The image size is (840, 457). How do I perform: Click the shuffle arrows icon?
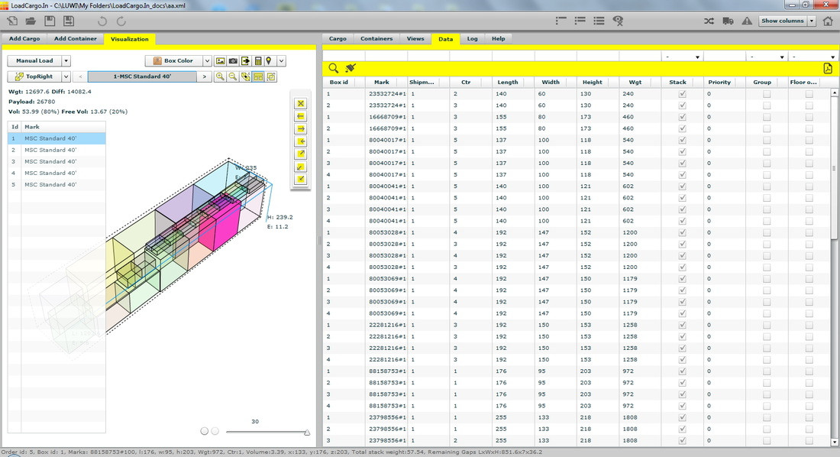708,21
